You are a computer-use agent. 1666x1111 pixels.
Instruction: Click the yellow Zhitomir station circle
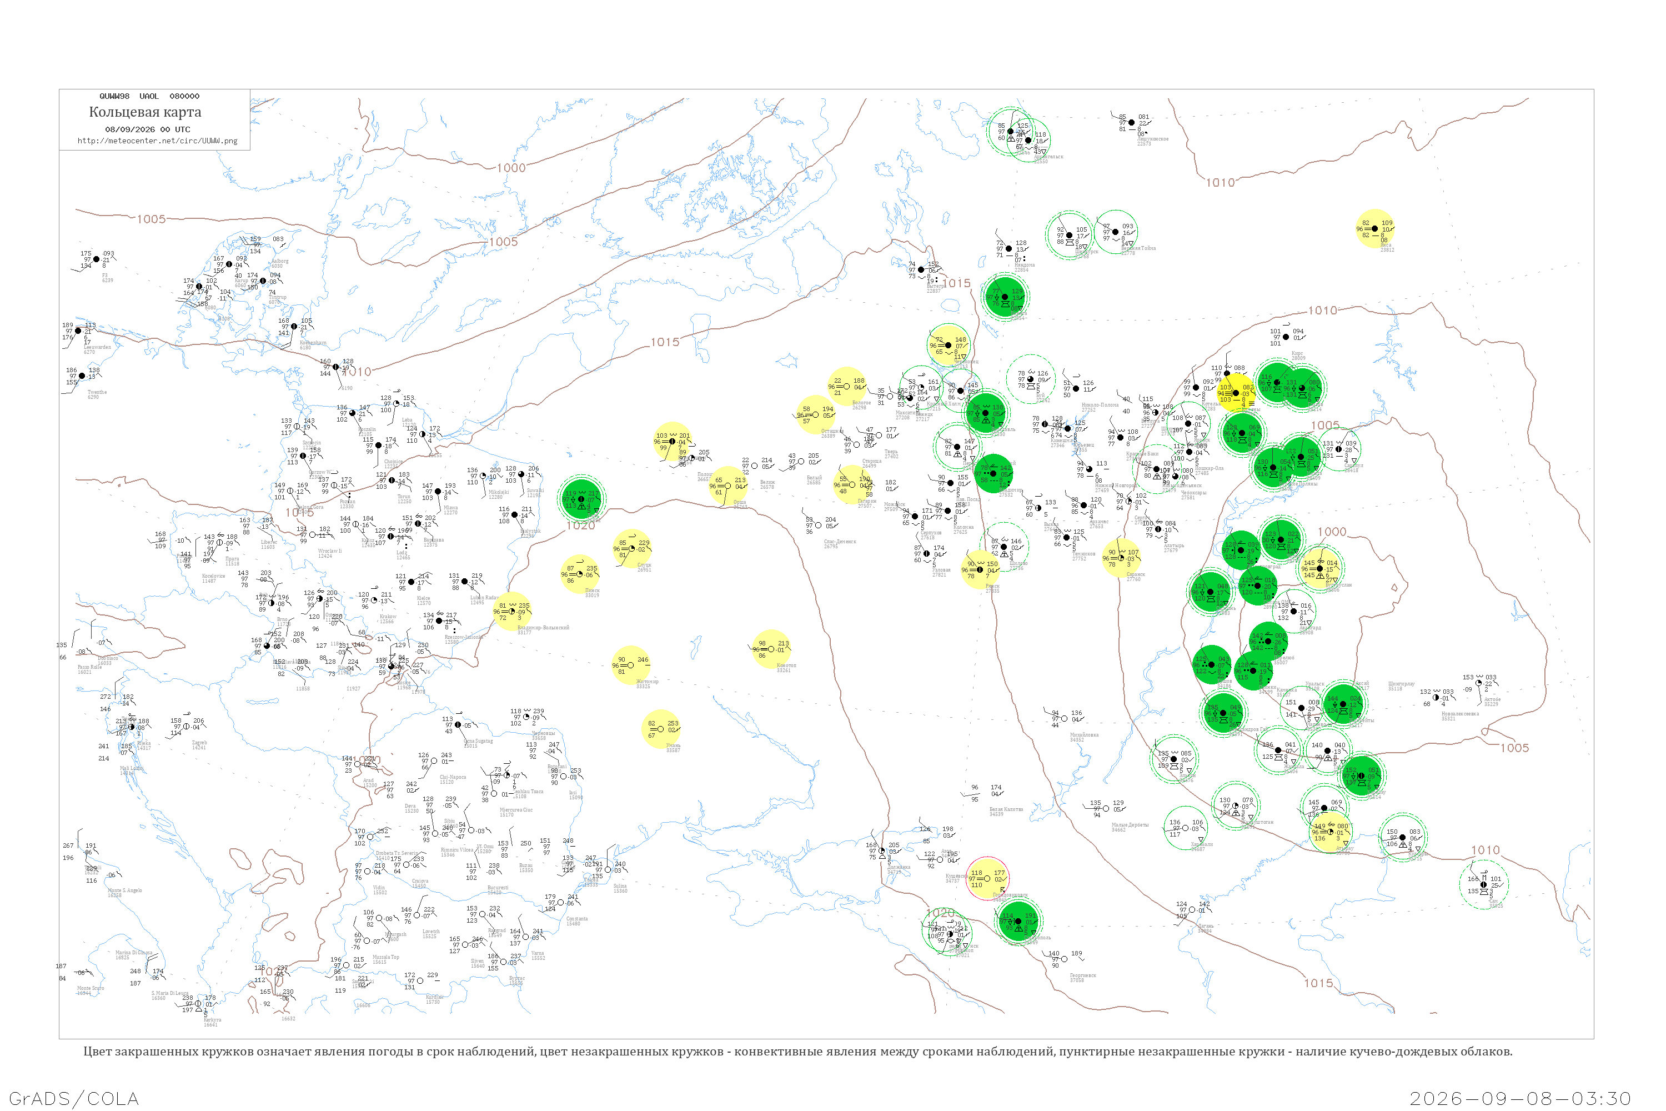[x=630, y=665]
